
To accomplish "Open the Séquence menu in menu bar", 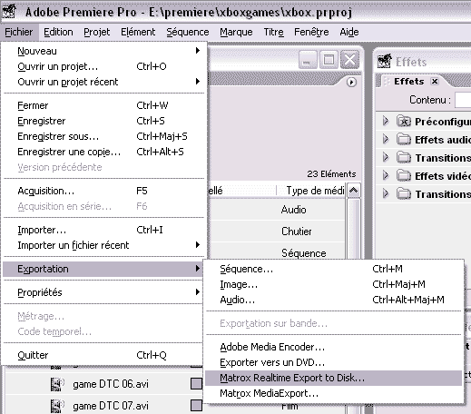I will pos(188,32).
